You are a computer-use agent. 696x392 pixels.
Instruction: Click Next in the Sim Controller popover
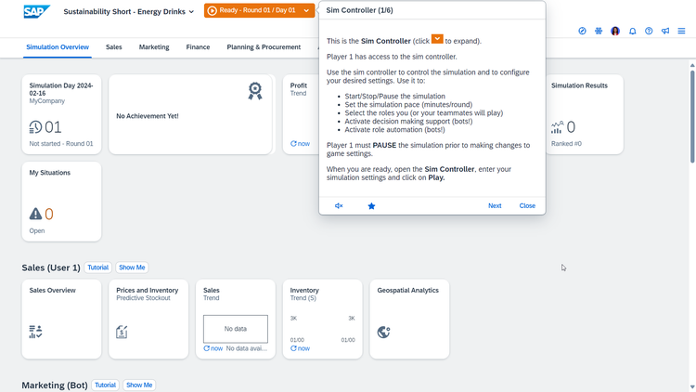pos(495,206)
